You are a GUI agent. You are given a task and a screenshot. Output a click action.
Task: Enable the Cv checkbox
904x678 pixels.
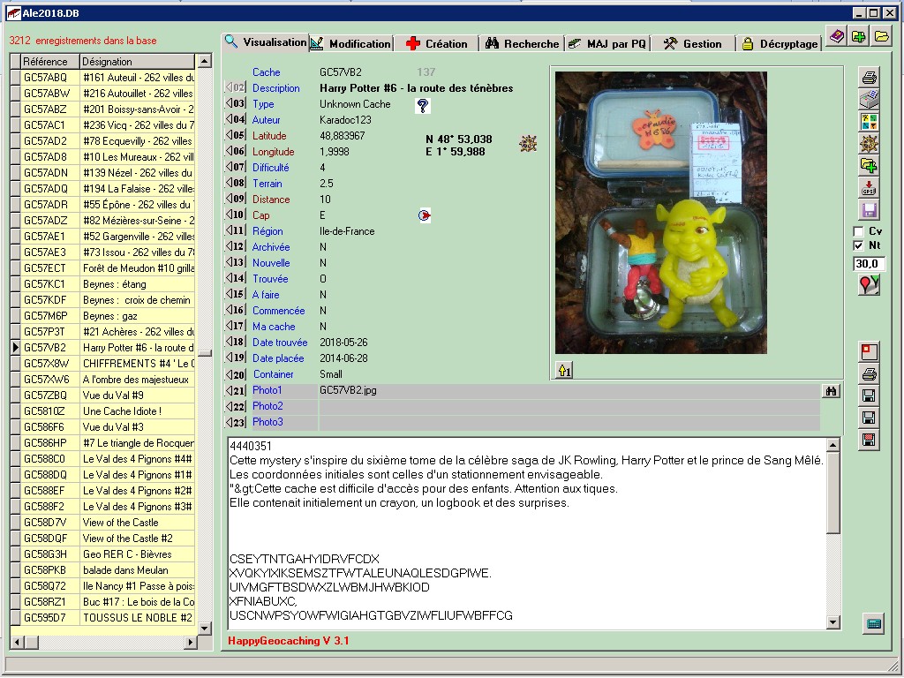[858, 231]
